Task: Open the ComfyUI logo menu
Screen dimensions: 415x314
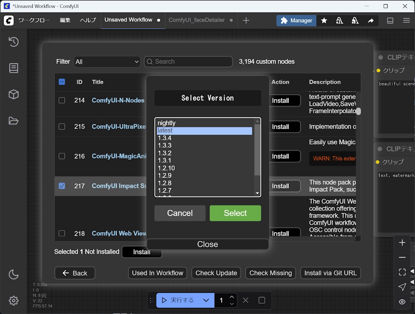Action: [x=9, y=20]
